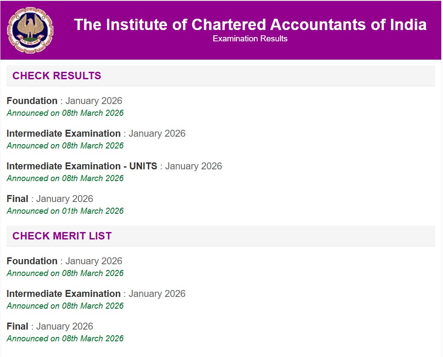Click the bold Final label under Check Results
The width and height of the screenshot is (443, 357).
(x=17, y=199)
